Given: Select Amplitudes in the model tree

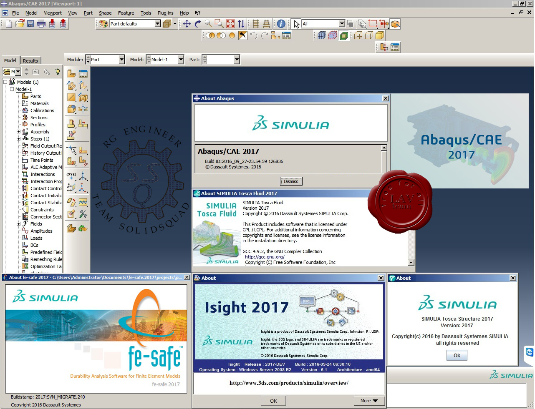Looking at the screenshot, I should (x=41, y=231).
